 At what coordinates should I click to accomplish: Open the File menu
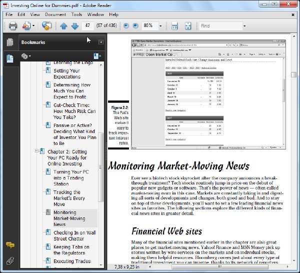click(x=9, y=14)
